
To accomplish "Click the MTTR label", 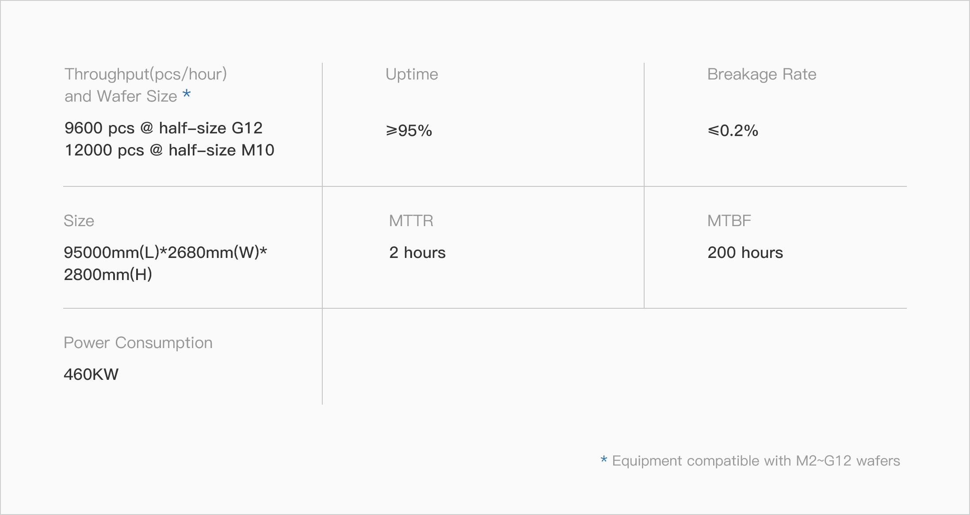I will click(x=411, y=221).
